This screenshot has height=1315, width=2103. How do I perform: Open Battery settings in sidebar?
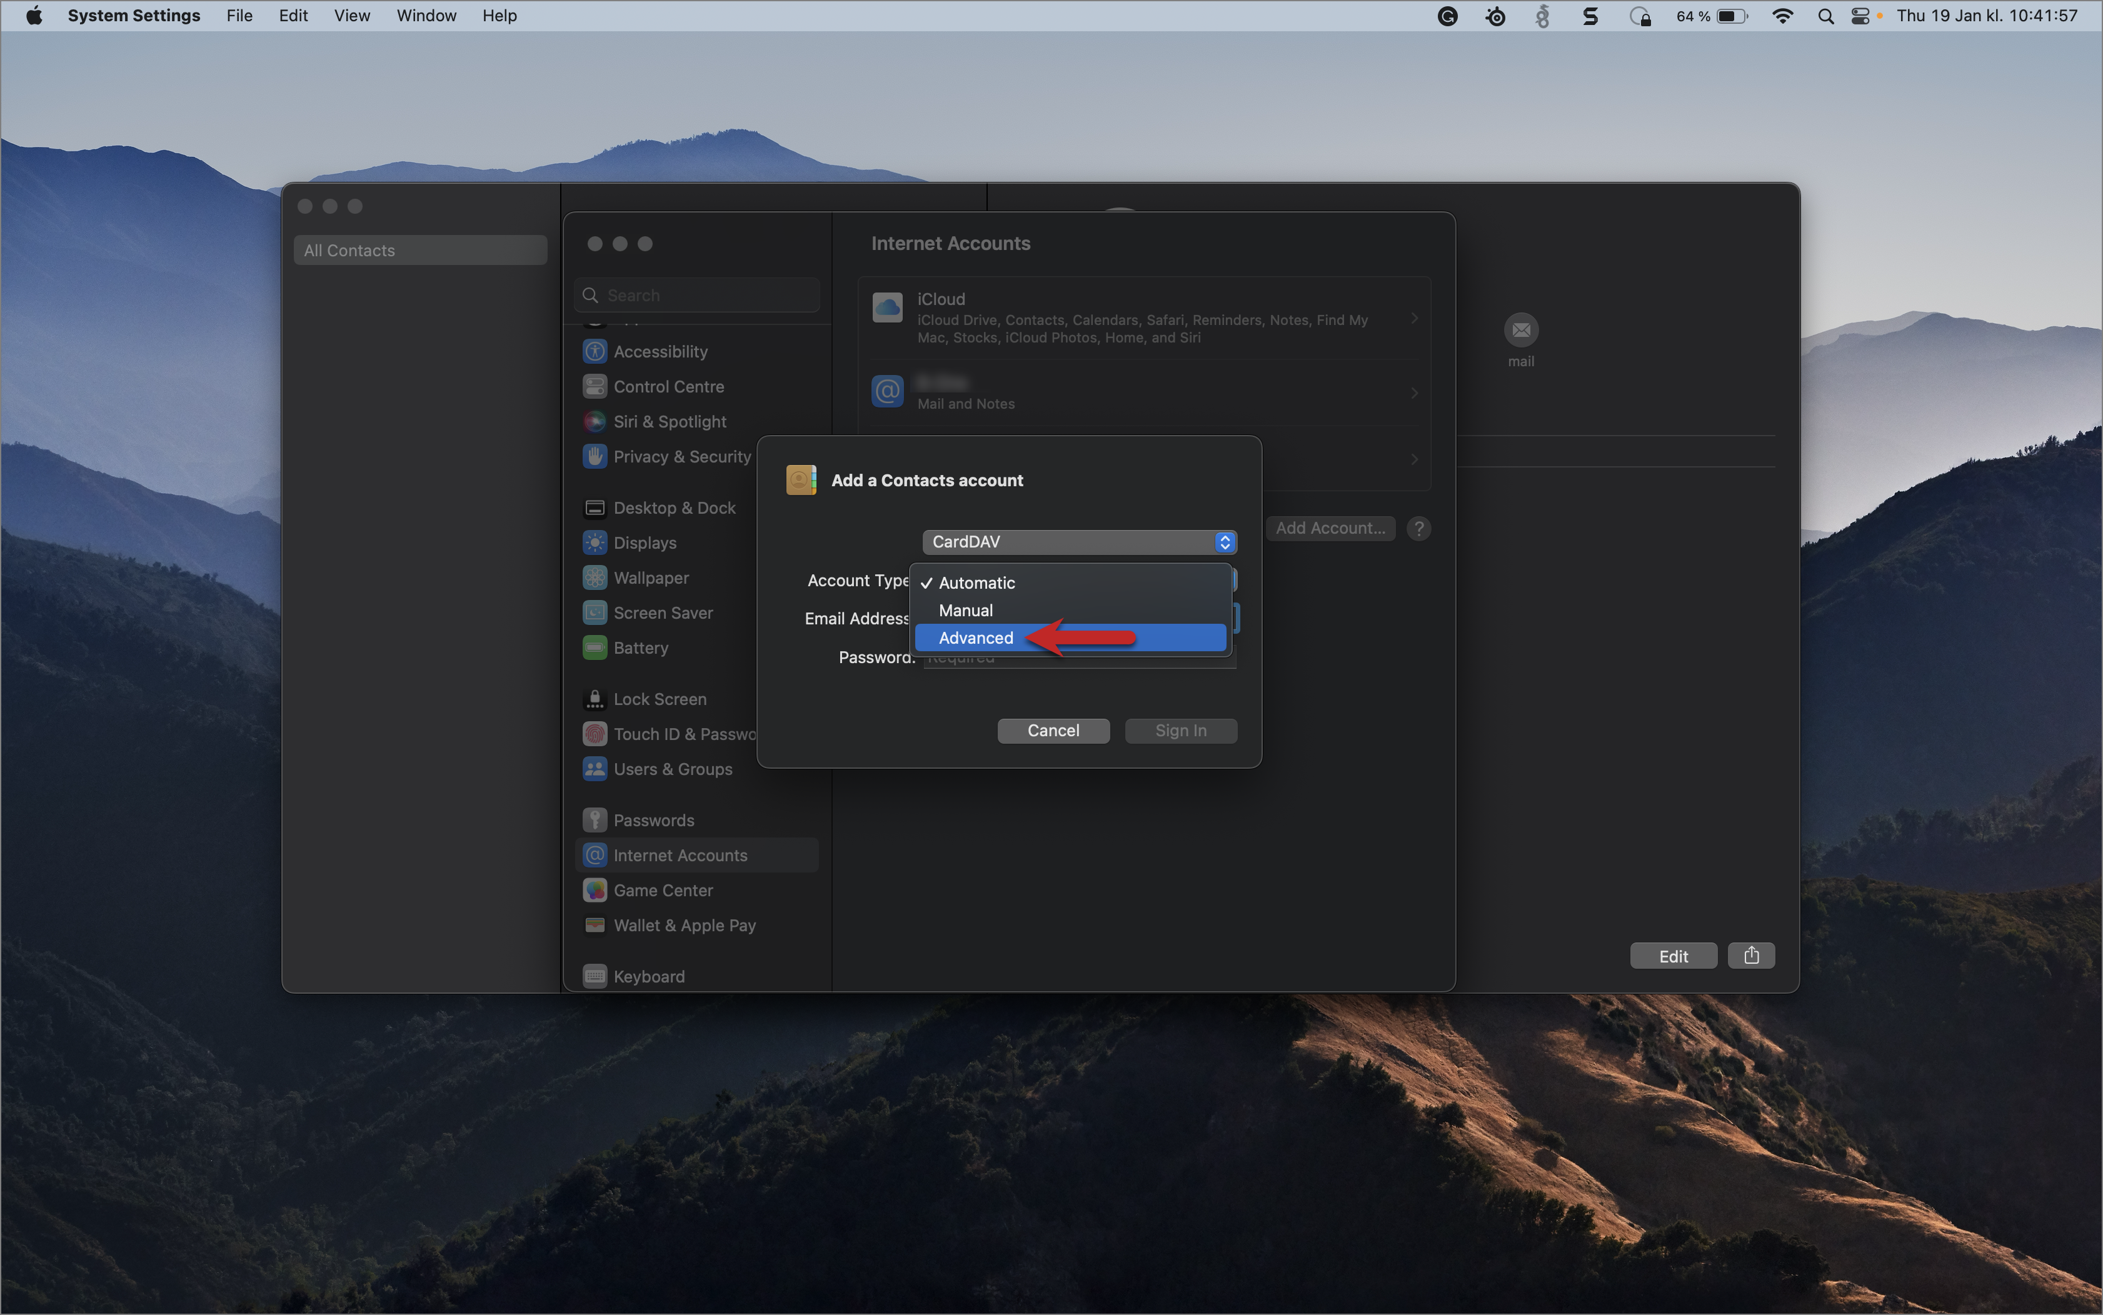pos(667,648)
